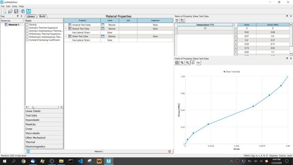Enable Orthotropic Instantaneous Thermal checkbox

coord(27,37)
